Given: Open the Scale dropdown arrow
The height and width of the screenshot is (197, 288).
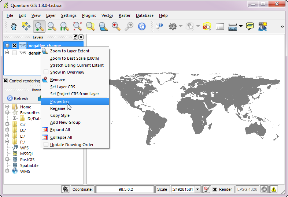Looking at the screenshot, I should pos(197,189).
